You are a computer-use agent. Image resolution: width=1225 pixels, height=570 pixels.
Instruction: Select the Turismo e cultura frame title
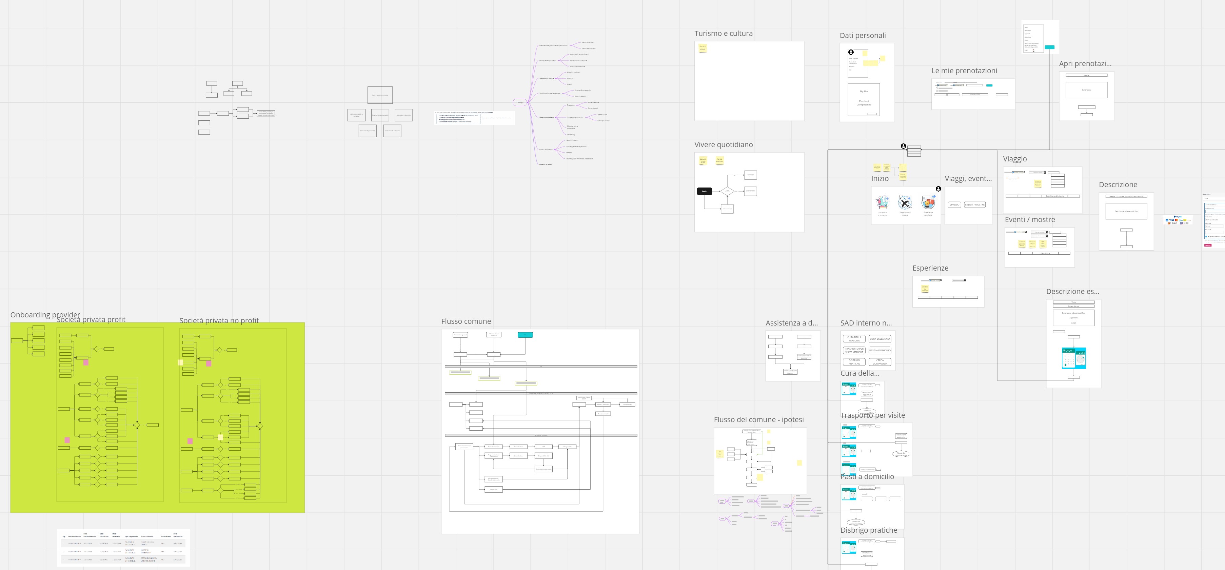pos(723,33)
